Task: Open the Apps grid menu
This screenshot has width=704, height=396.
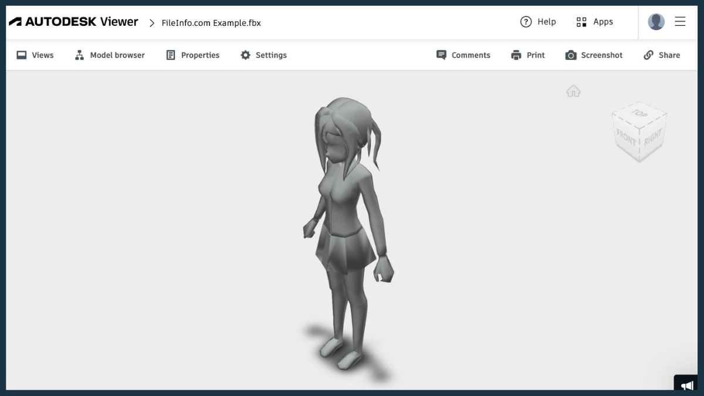Action: tap(595, 22)
